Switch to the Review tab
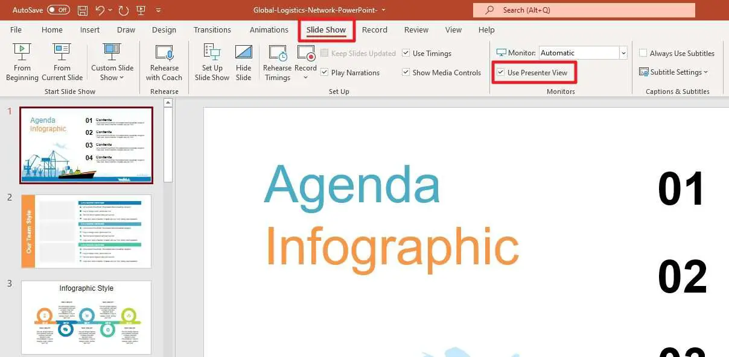 point(416,29)
